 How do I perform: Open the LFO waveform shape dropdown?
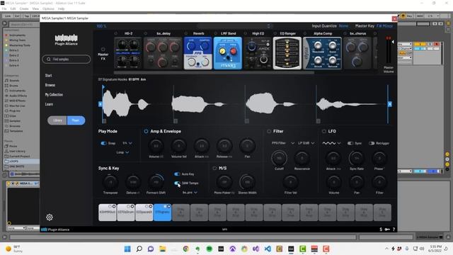(x=331, y=143)
